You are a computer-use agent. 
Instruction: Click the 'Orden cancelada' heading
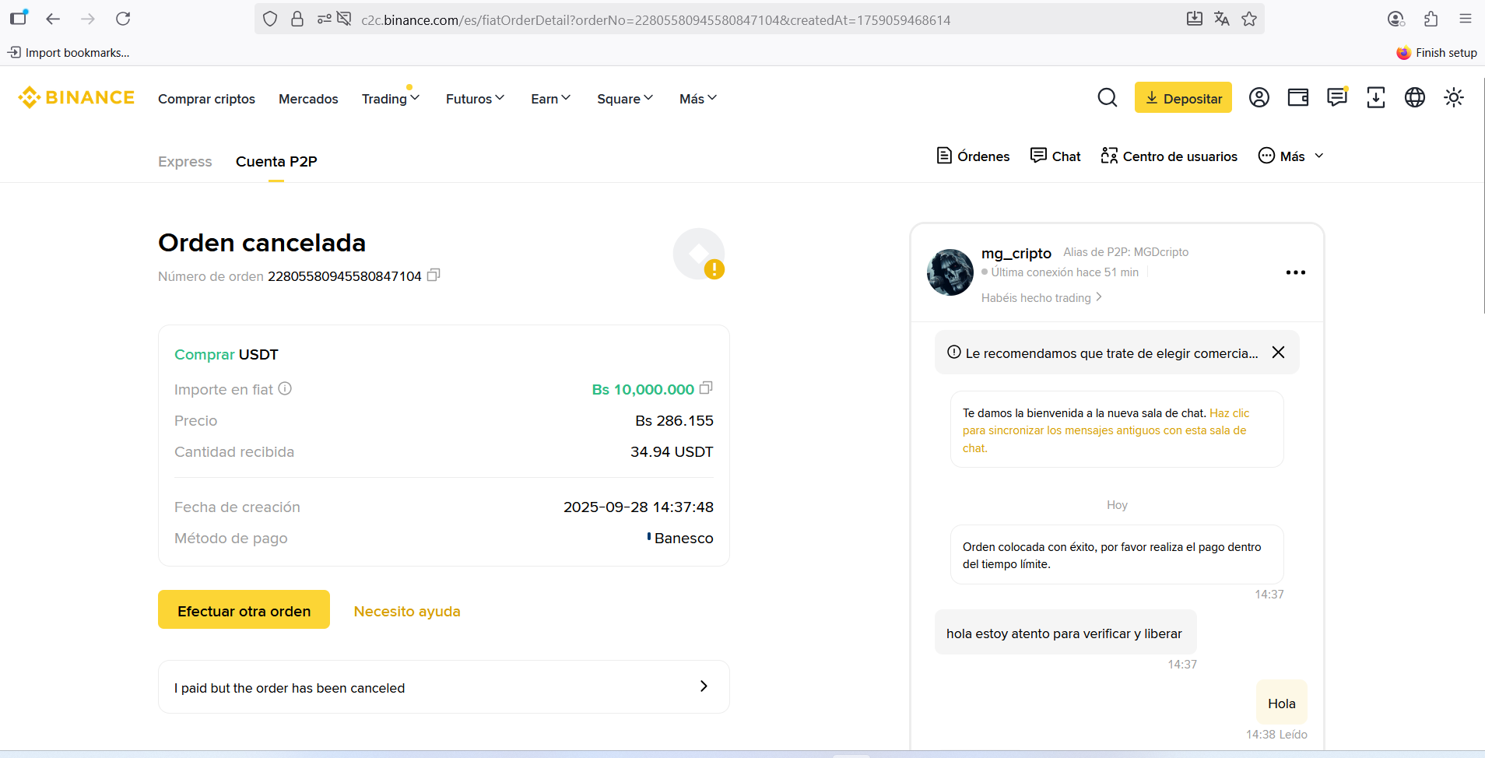262,243
